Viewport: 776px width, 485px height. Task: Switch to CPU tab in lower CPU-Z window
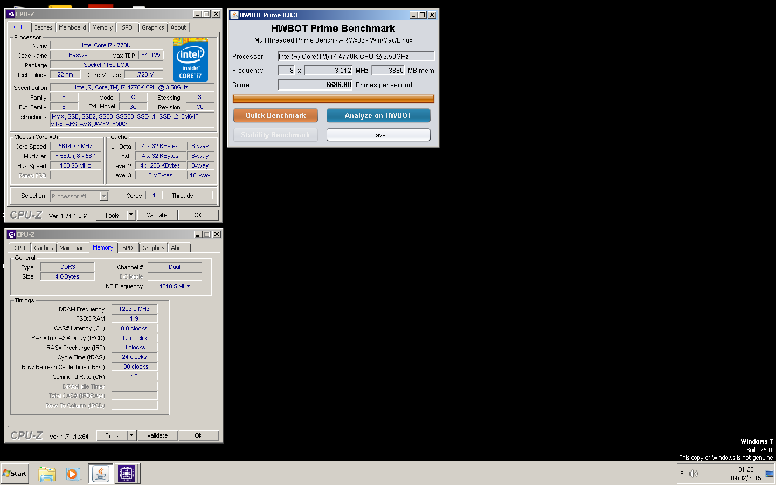point(20,248)
